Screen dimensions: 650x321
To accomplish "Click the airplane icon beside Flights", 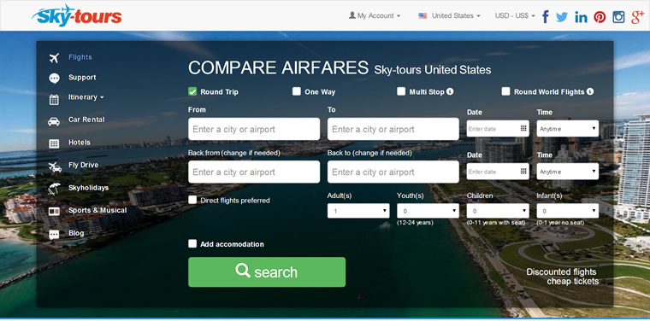I will click(x=54, y=58).
